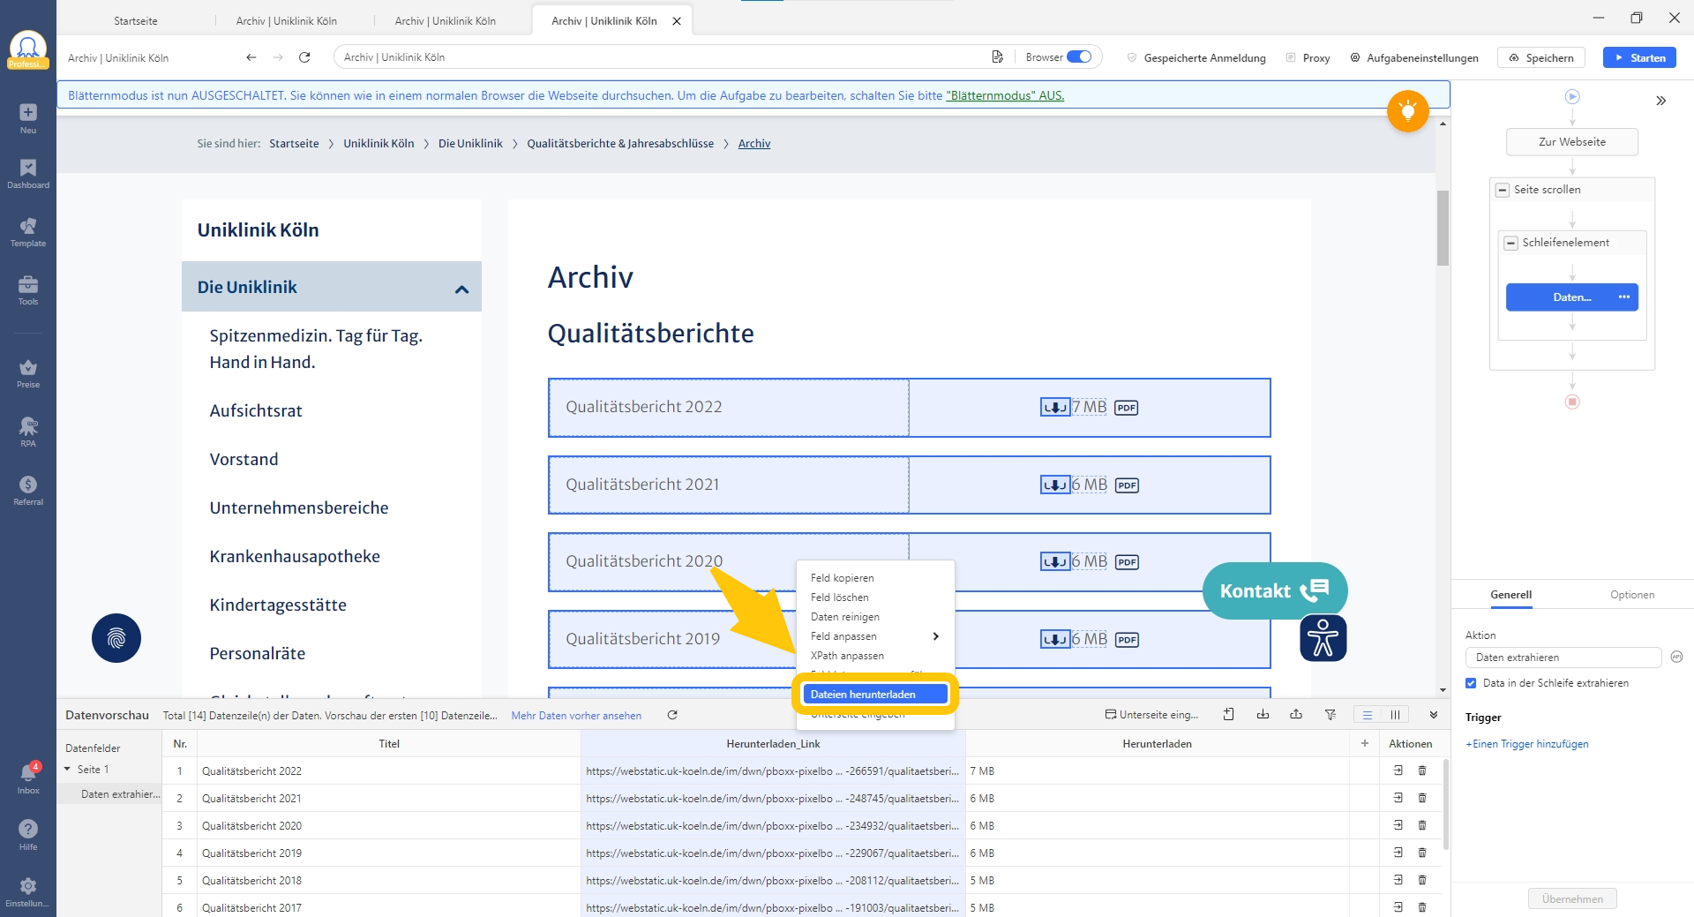Image resolution: width=1694 pixels, height=917 pixels.
Task: Click the PDF icon for Qualitätsbericht 2021
Action: coord(1127,485)
